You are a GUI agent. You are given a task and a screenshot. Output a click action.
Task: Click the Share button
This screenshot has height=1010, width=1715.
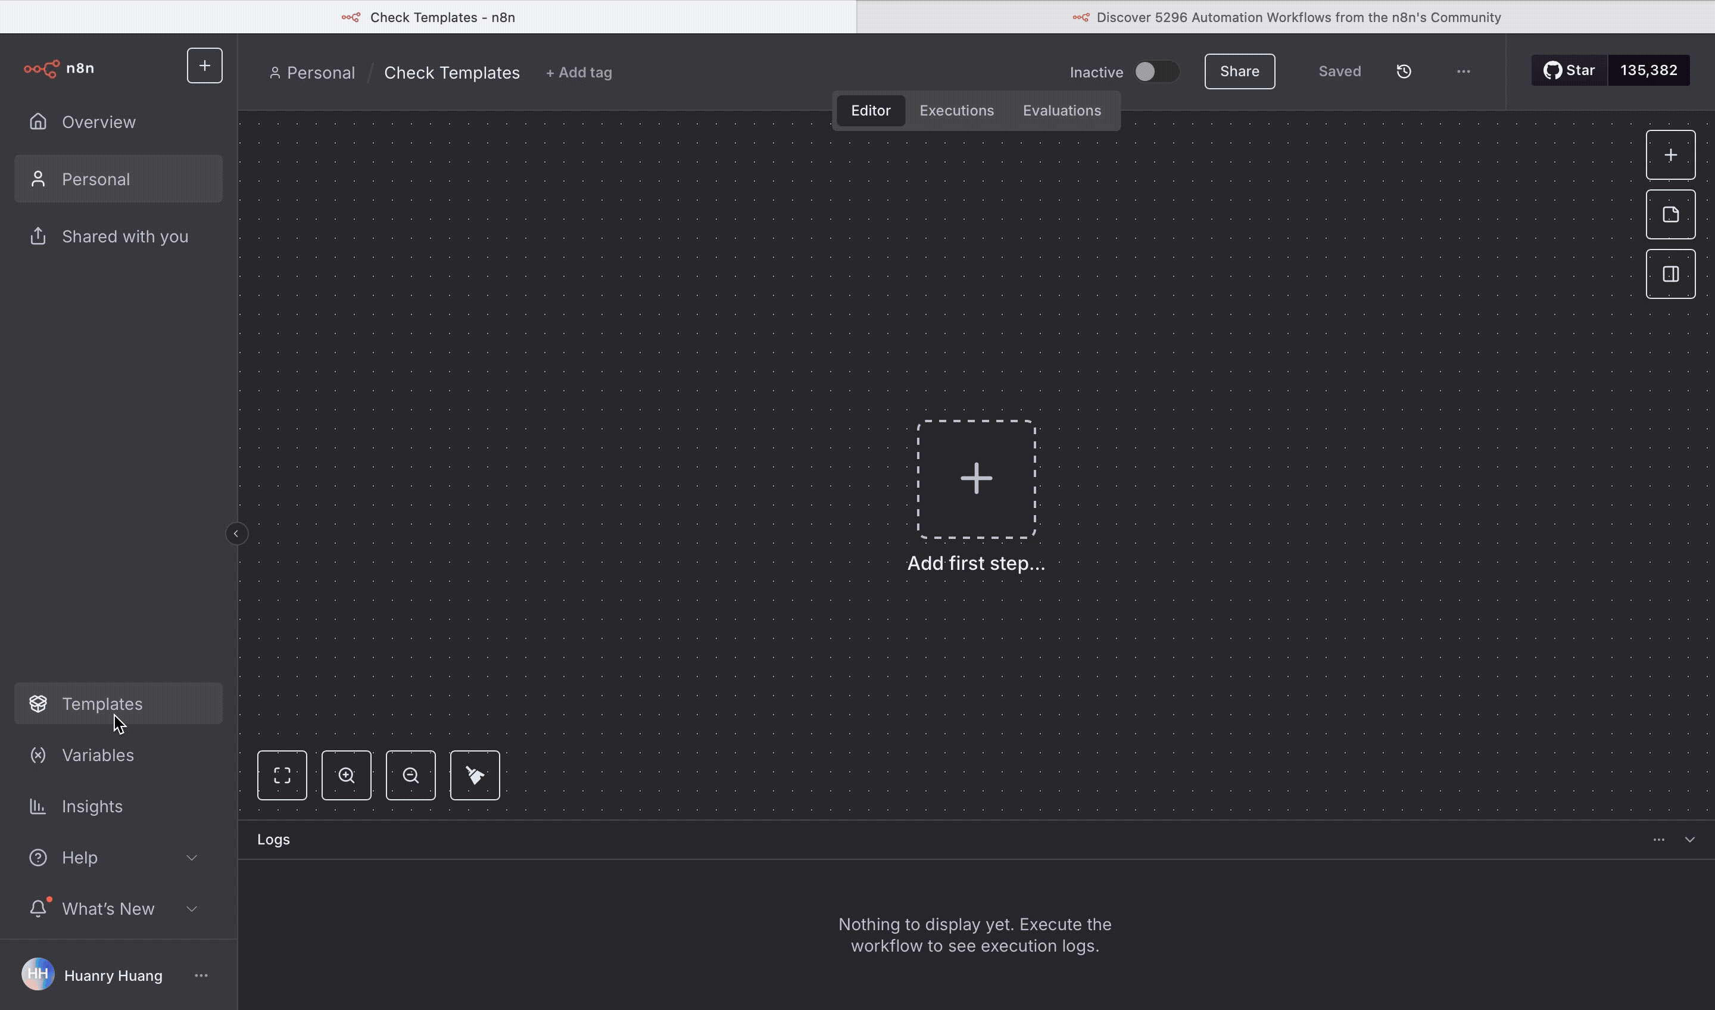point(1239,71)
